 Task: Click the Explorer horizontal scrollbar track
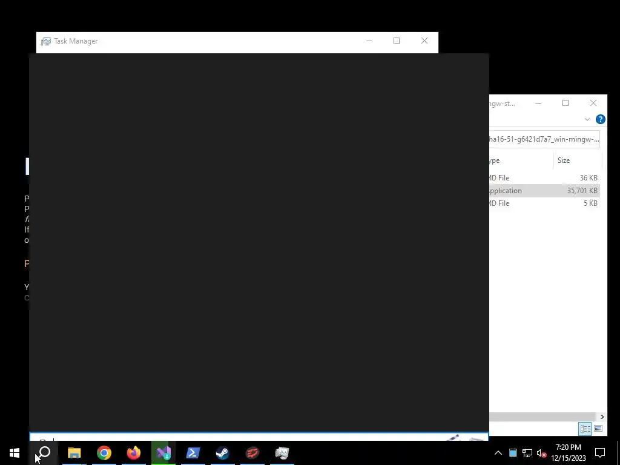click(x=542, y=417)
